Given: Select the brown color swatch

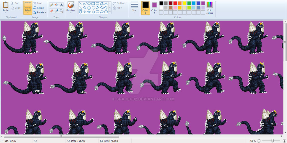Looking at the screenshot, I should [x=170, y=8].
